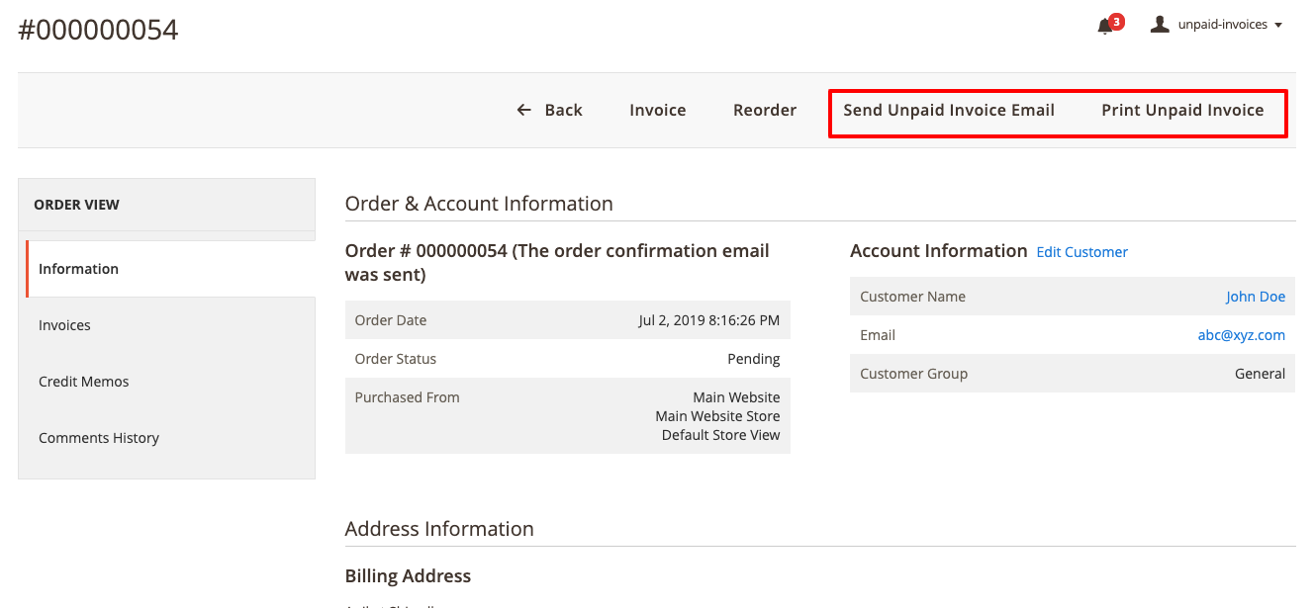Open the unpaid-invoices account dropdown
The image size is (1315, 608).
1219,24
